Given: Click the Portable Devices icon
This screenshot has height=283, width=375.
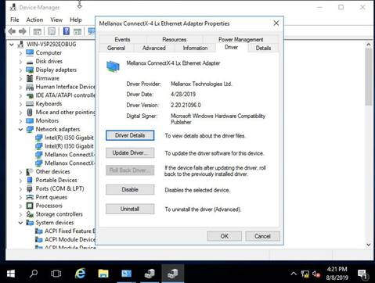Looking at the screenshot, I should point(30,180).
